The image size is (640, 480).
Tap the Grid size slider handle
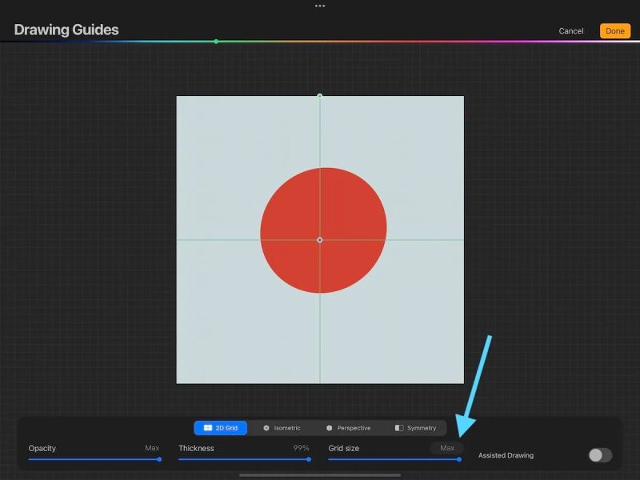[x=458, y=460]
